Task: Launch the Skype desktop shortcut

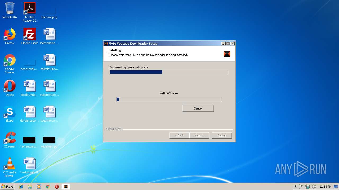Action: [10, 114]
